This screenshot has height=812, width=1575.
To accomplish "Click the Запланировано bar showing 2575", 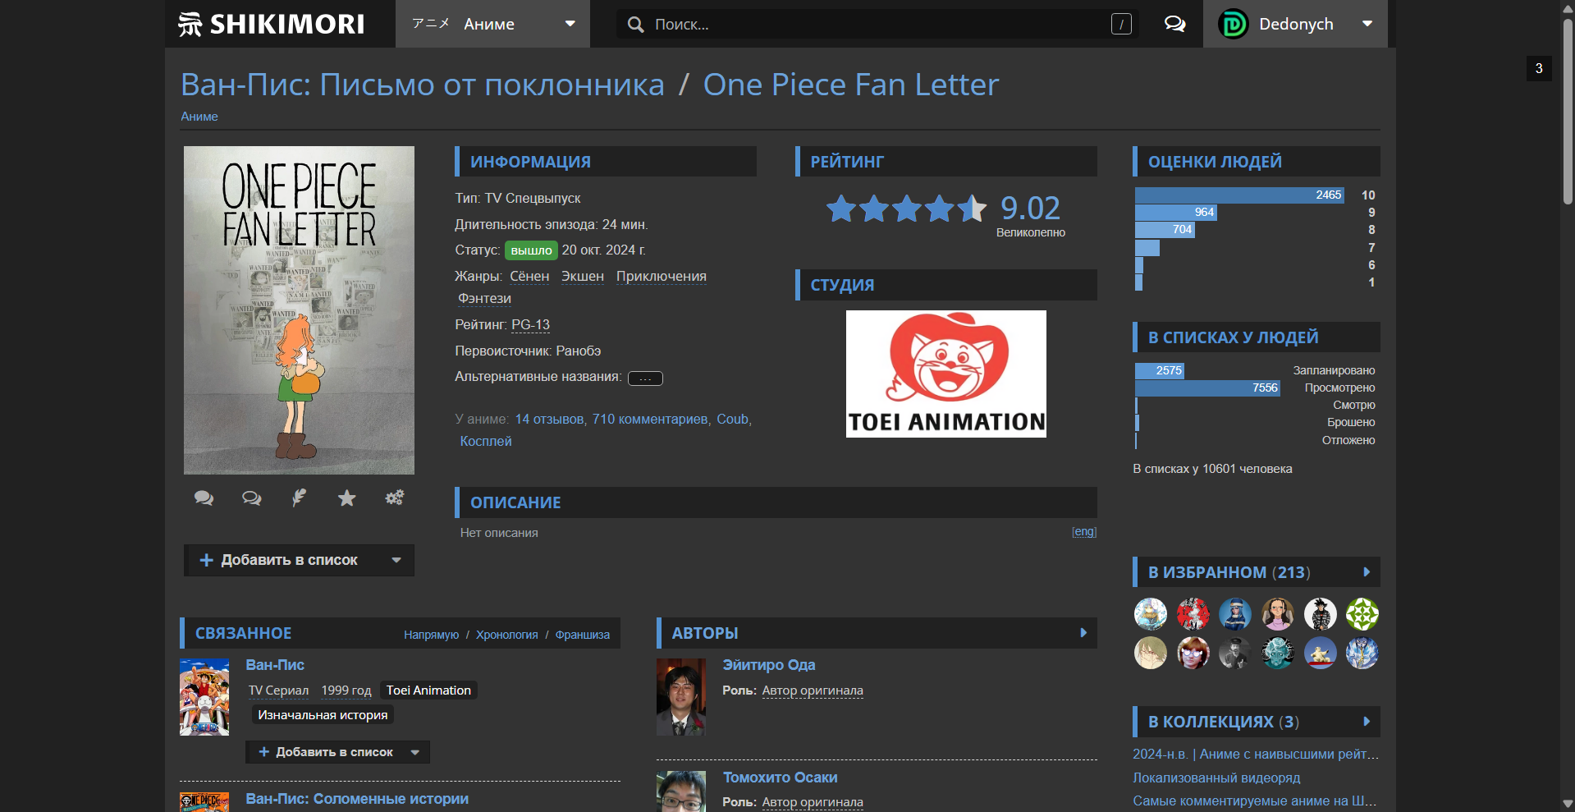I will click(x=1160, y=370).
